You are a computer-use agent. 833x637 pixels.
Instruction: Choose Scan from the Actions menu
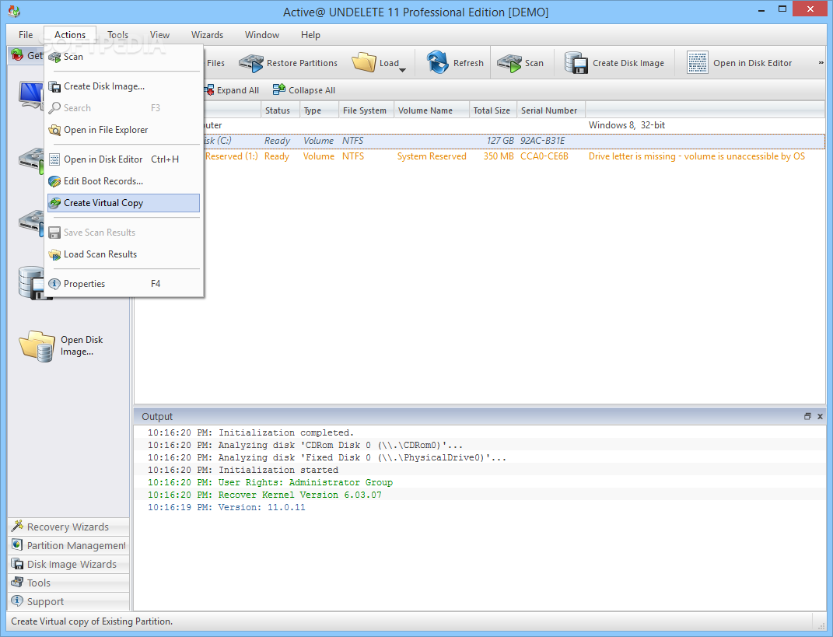(x=124, y=57)
